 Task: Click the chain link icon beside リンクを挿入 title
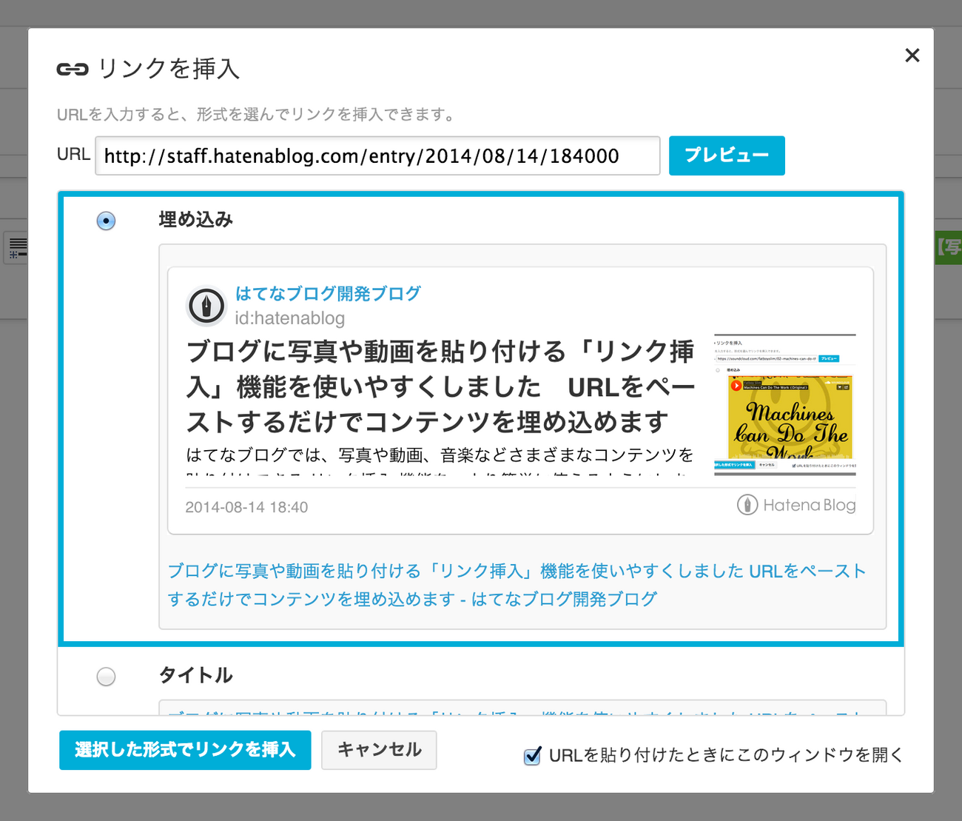click(x=71, y=69)
